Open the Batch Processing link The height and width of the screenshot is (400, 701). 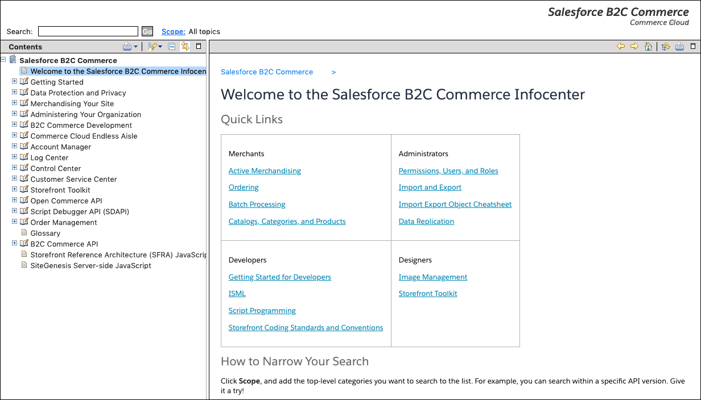[257, 205]
